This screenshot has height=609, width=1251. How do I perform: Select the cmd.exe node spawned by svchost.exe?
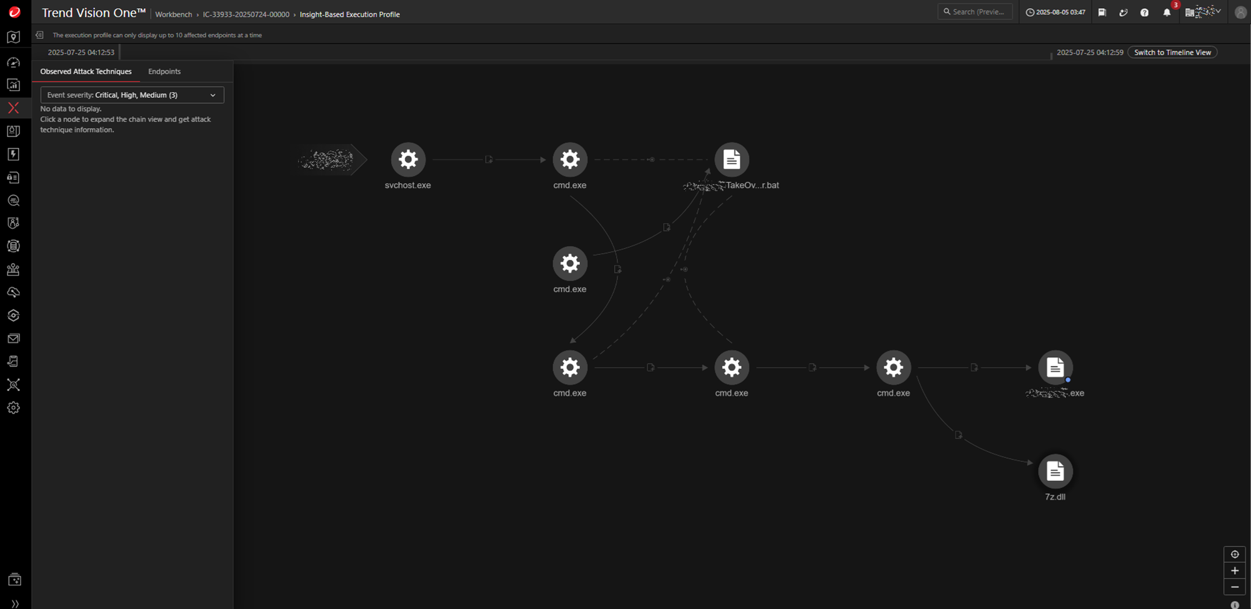(570, 160)
